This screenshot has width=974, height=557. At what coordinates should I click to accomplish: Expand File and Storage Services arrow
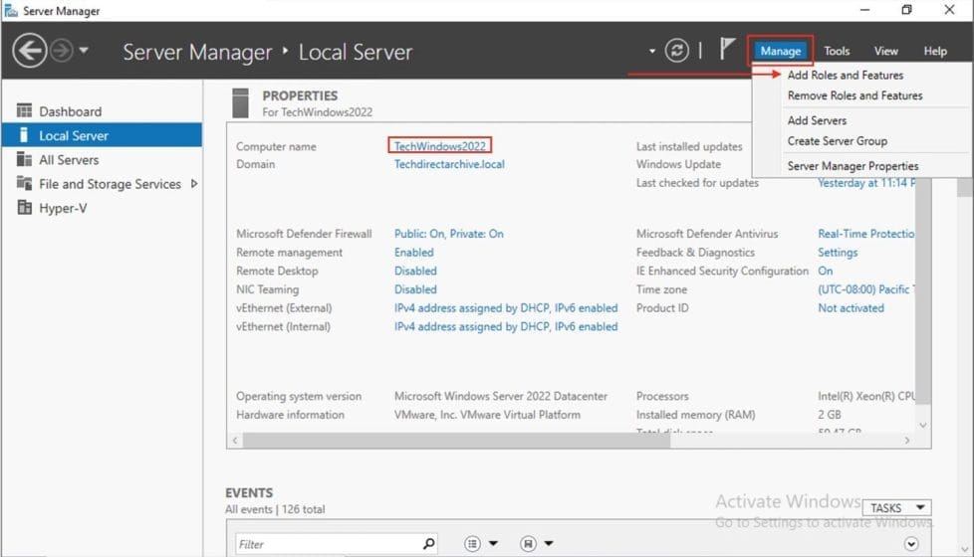[193, 184]
